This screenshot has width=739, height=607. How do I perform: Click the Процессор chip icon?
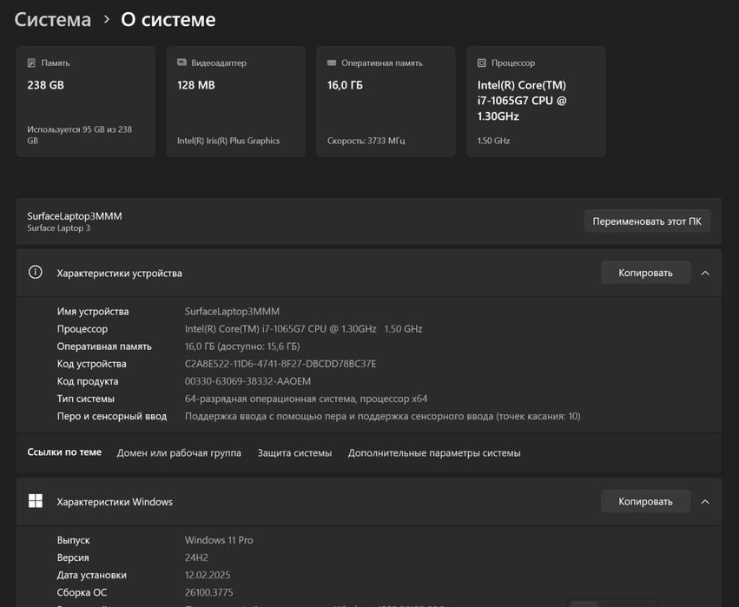482,63
